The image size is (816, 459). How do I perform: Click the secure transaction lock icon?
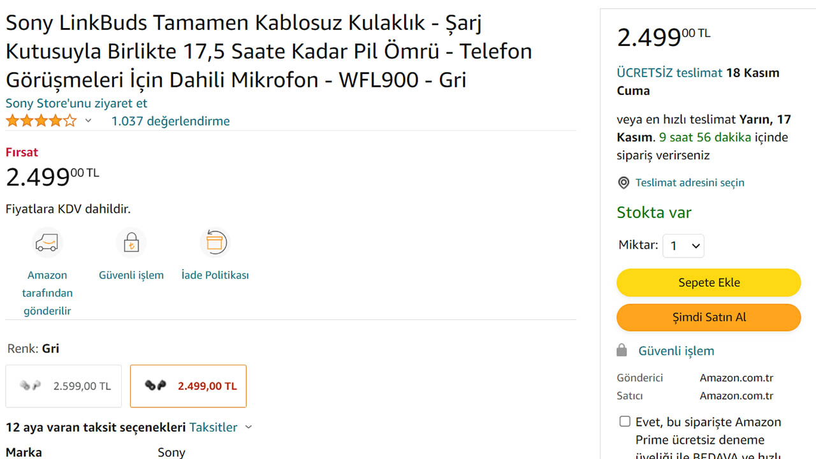coord(131,243)
